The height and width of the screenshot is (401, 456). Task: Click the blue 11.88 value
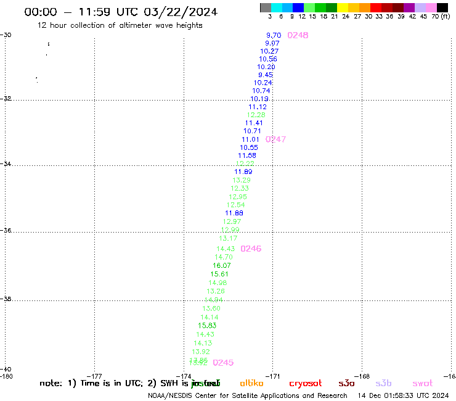234,213
